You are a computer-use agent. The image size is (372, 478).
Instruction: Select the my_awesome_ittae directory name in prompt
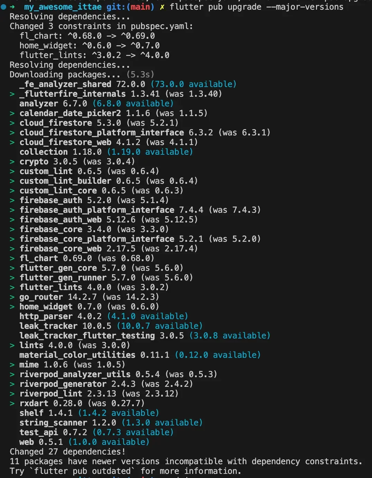tap(63, 7)
